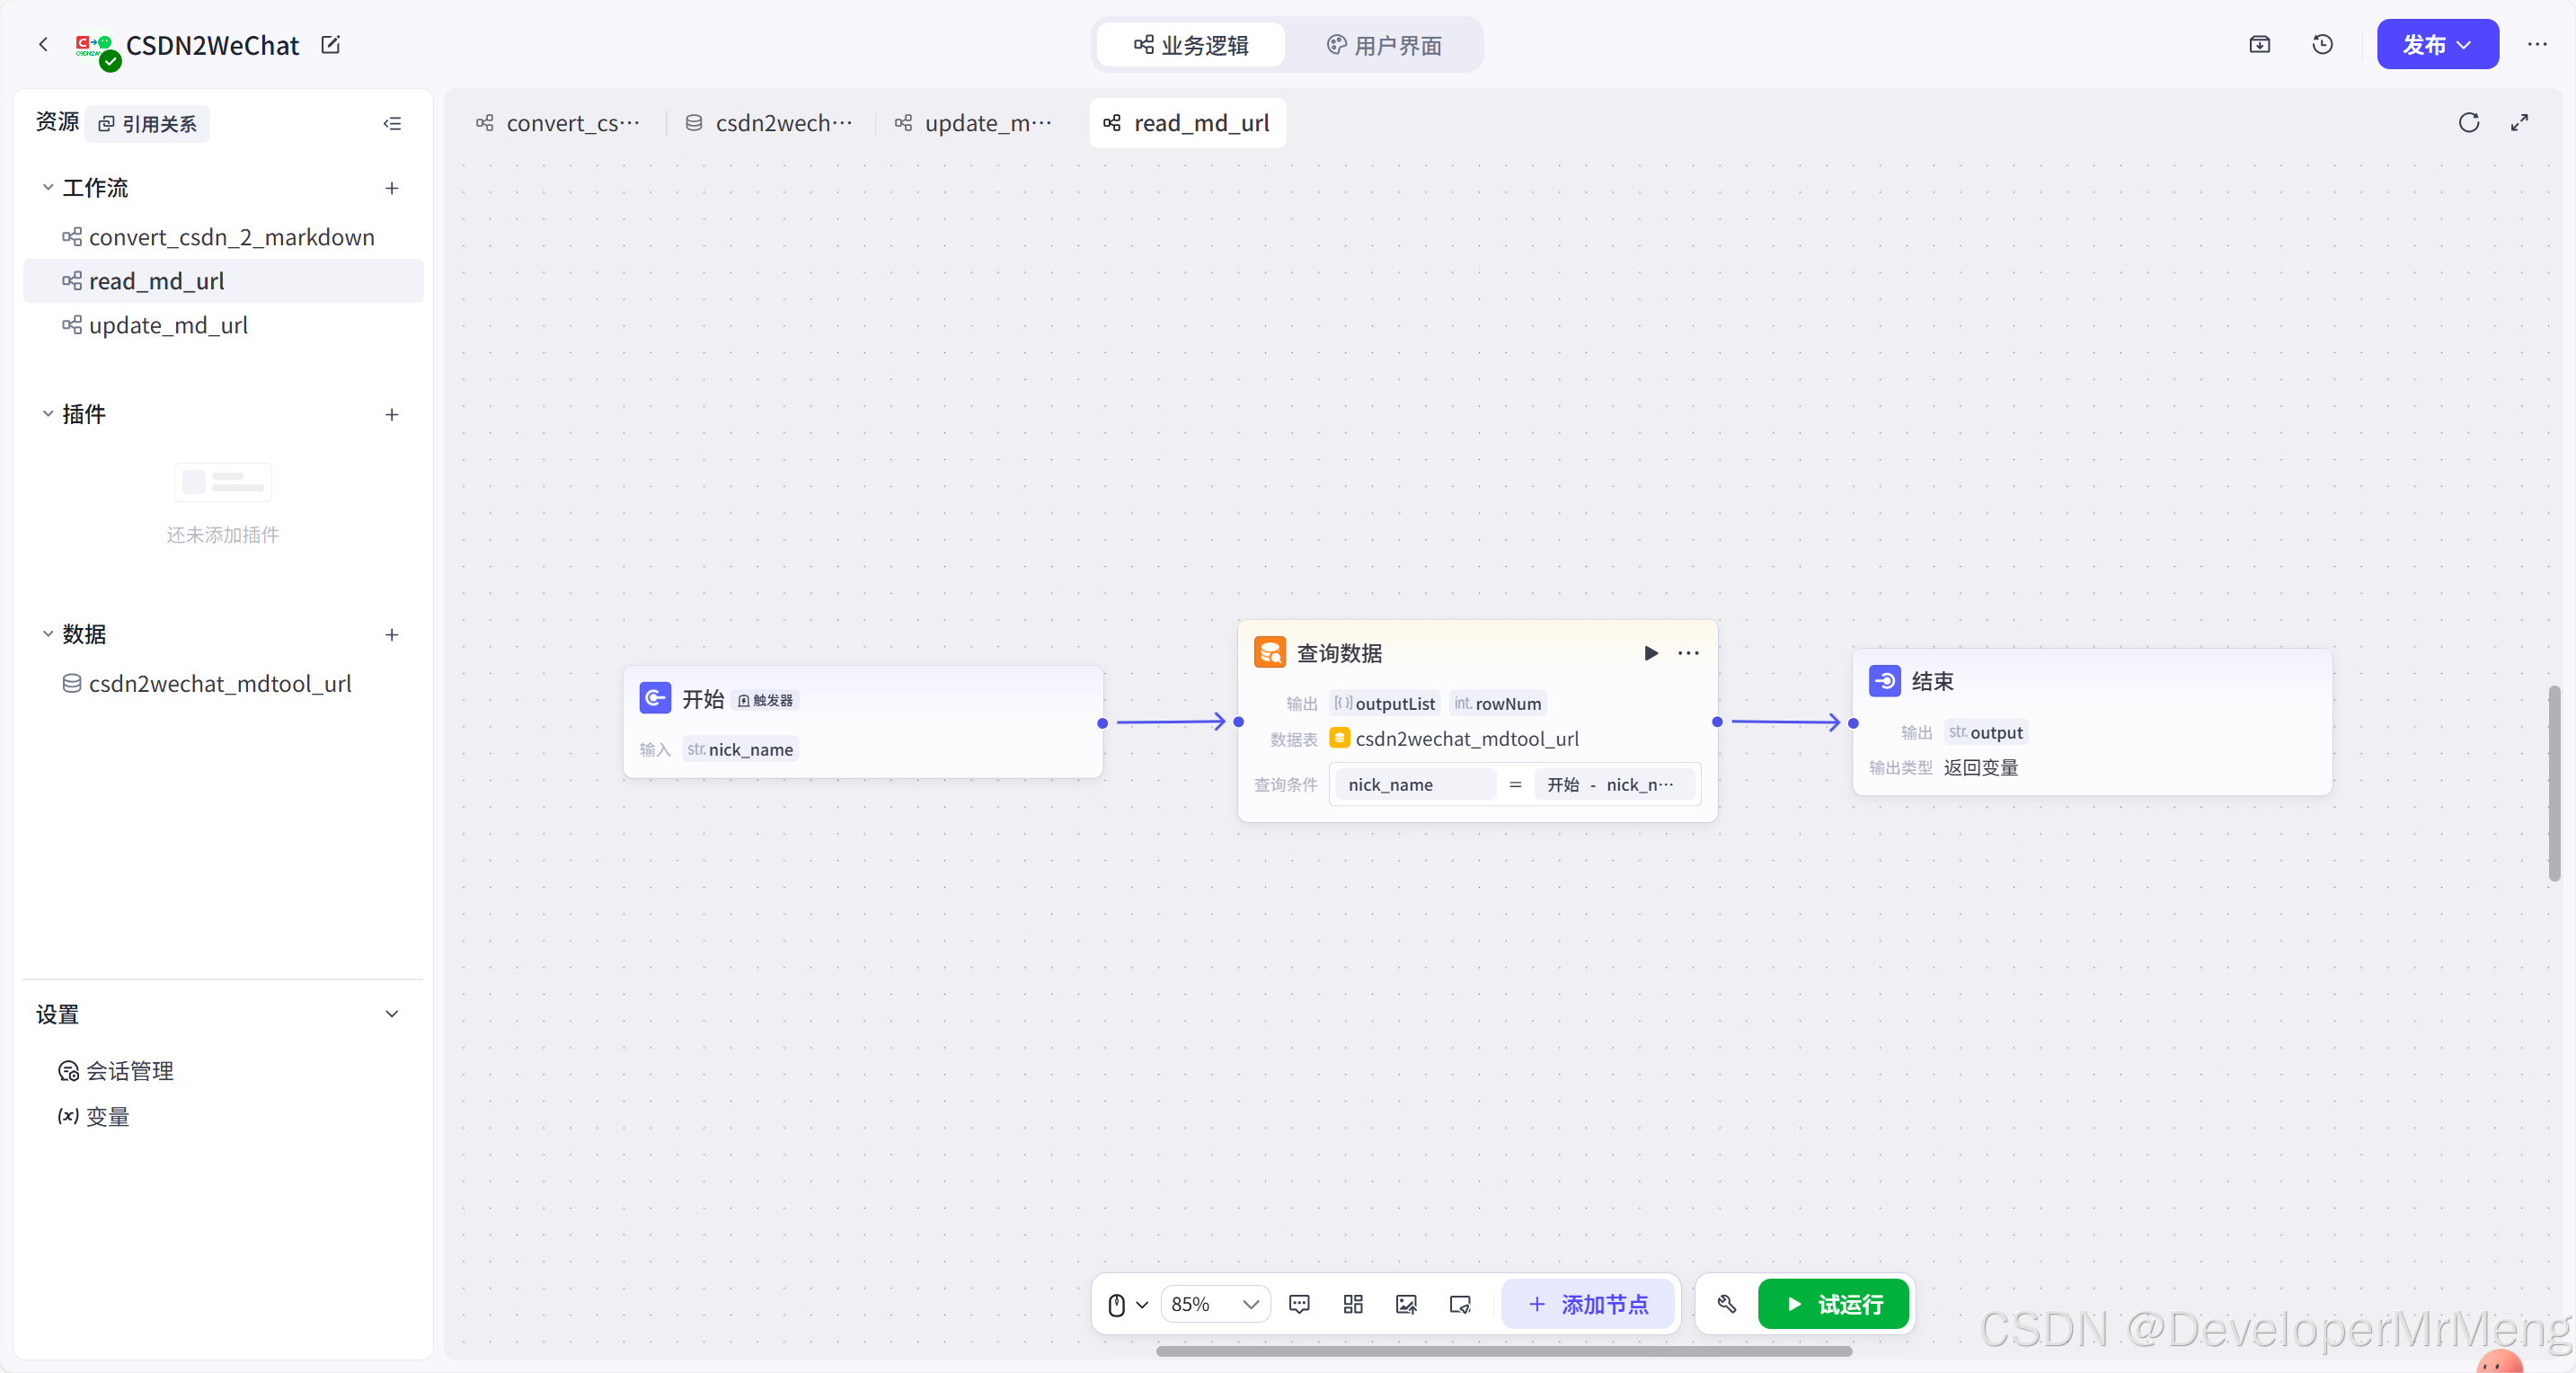Screen dimensions: 2576x1373
Task: Select convert_csdn_2_markdown workflow in tree
Action: point(231,237)
